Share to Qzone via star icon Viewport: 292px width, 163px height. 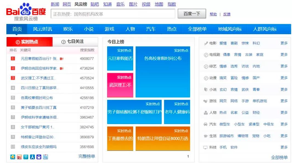pos(13,157)
